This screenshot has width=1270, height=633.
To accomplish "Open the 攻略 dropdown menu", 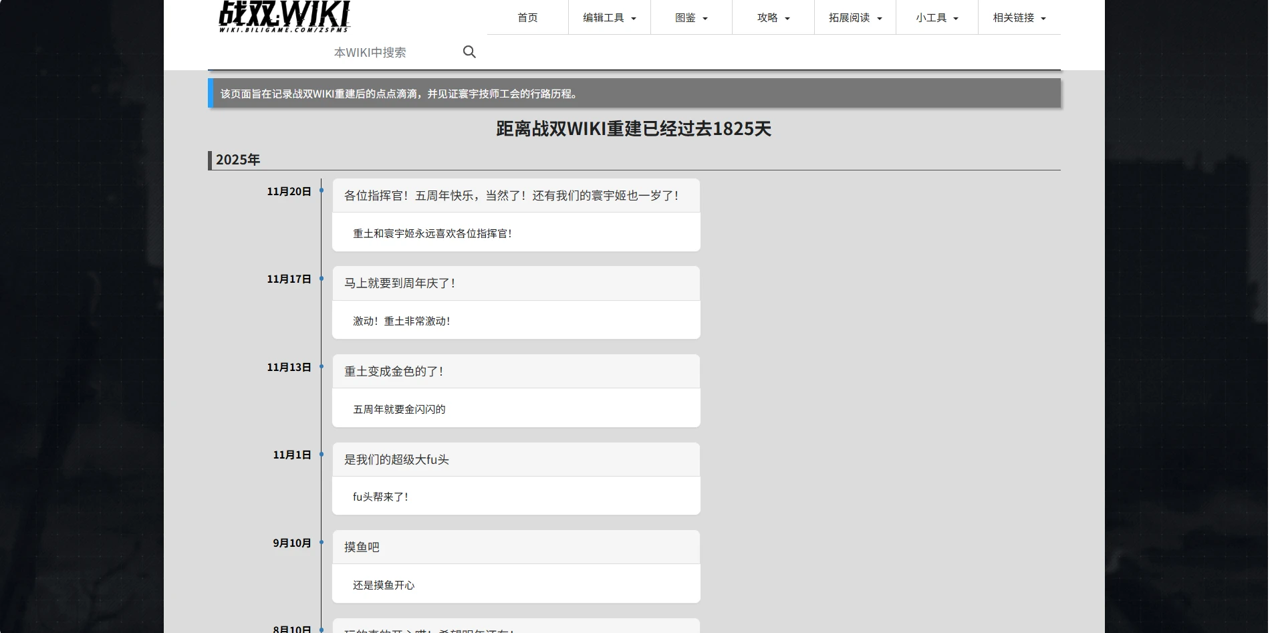I will point(773,18).
